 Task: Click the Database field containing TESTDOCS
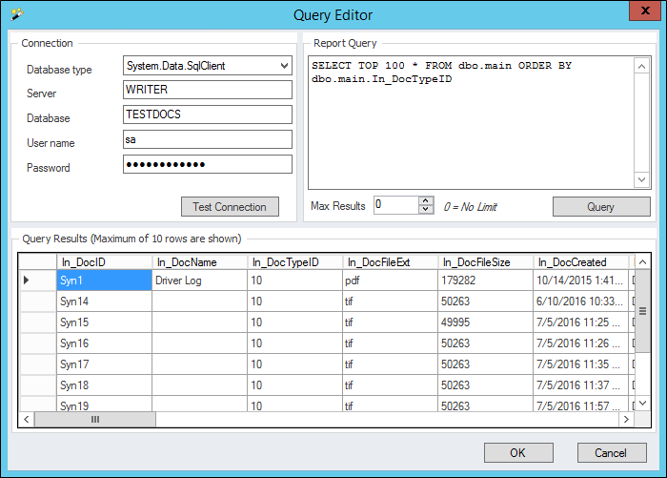pos(208,114)
